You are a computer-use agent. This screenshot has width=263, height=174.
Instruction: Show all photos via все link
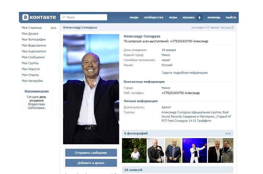(x=228, y=133)
